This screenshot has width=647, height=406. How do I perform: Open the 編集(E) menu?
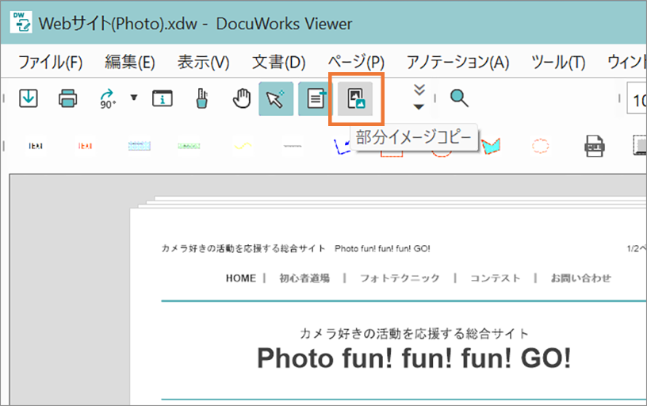pyautogui.click(x=129, y=63)
